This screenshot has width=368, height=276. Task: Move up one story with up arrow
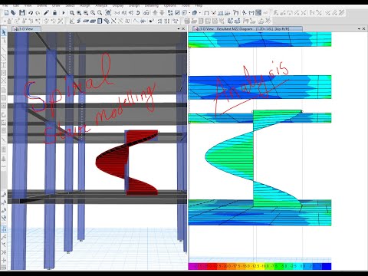point(155,12)
